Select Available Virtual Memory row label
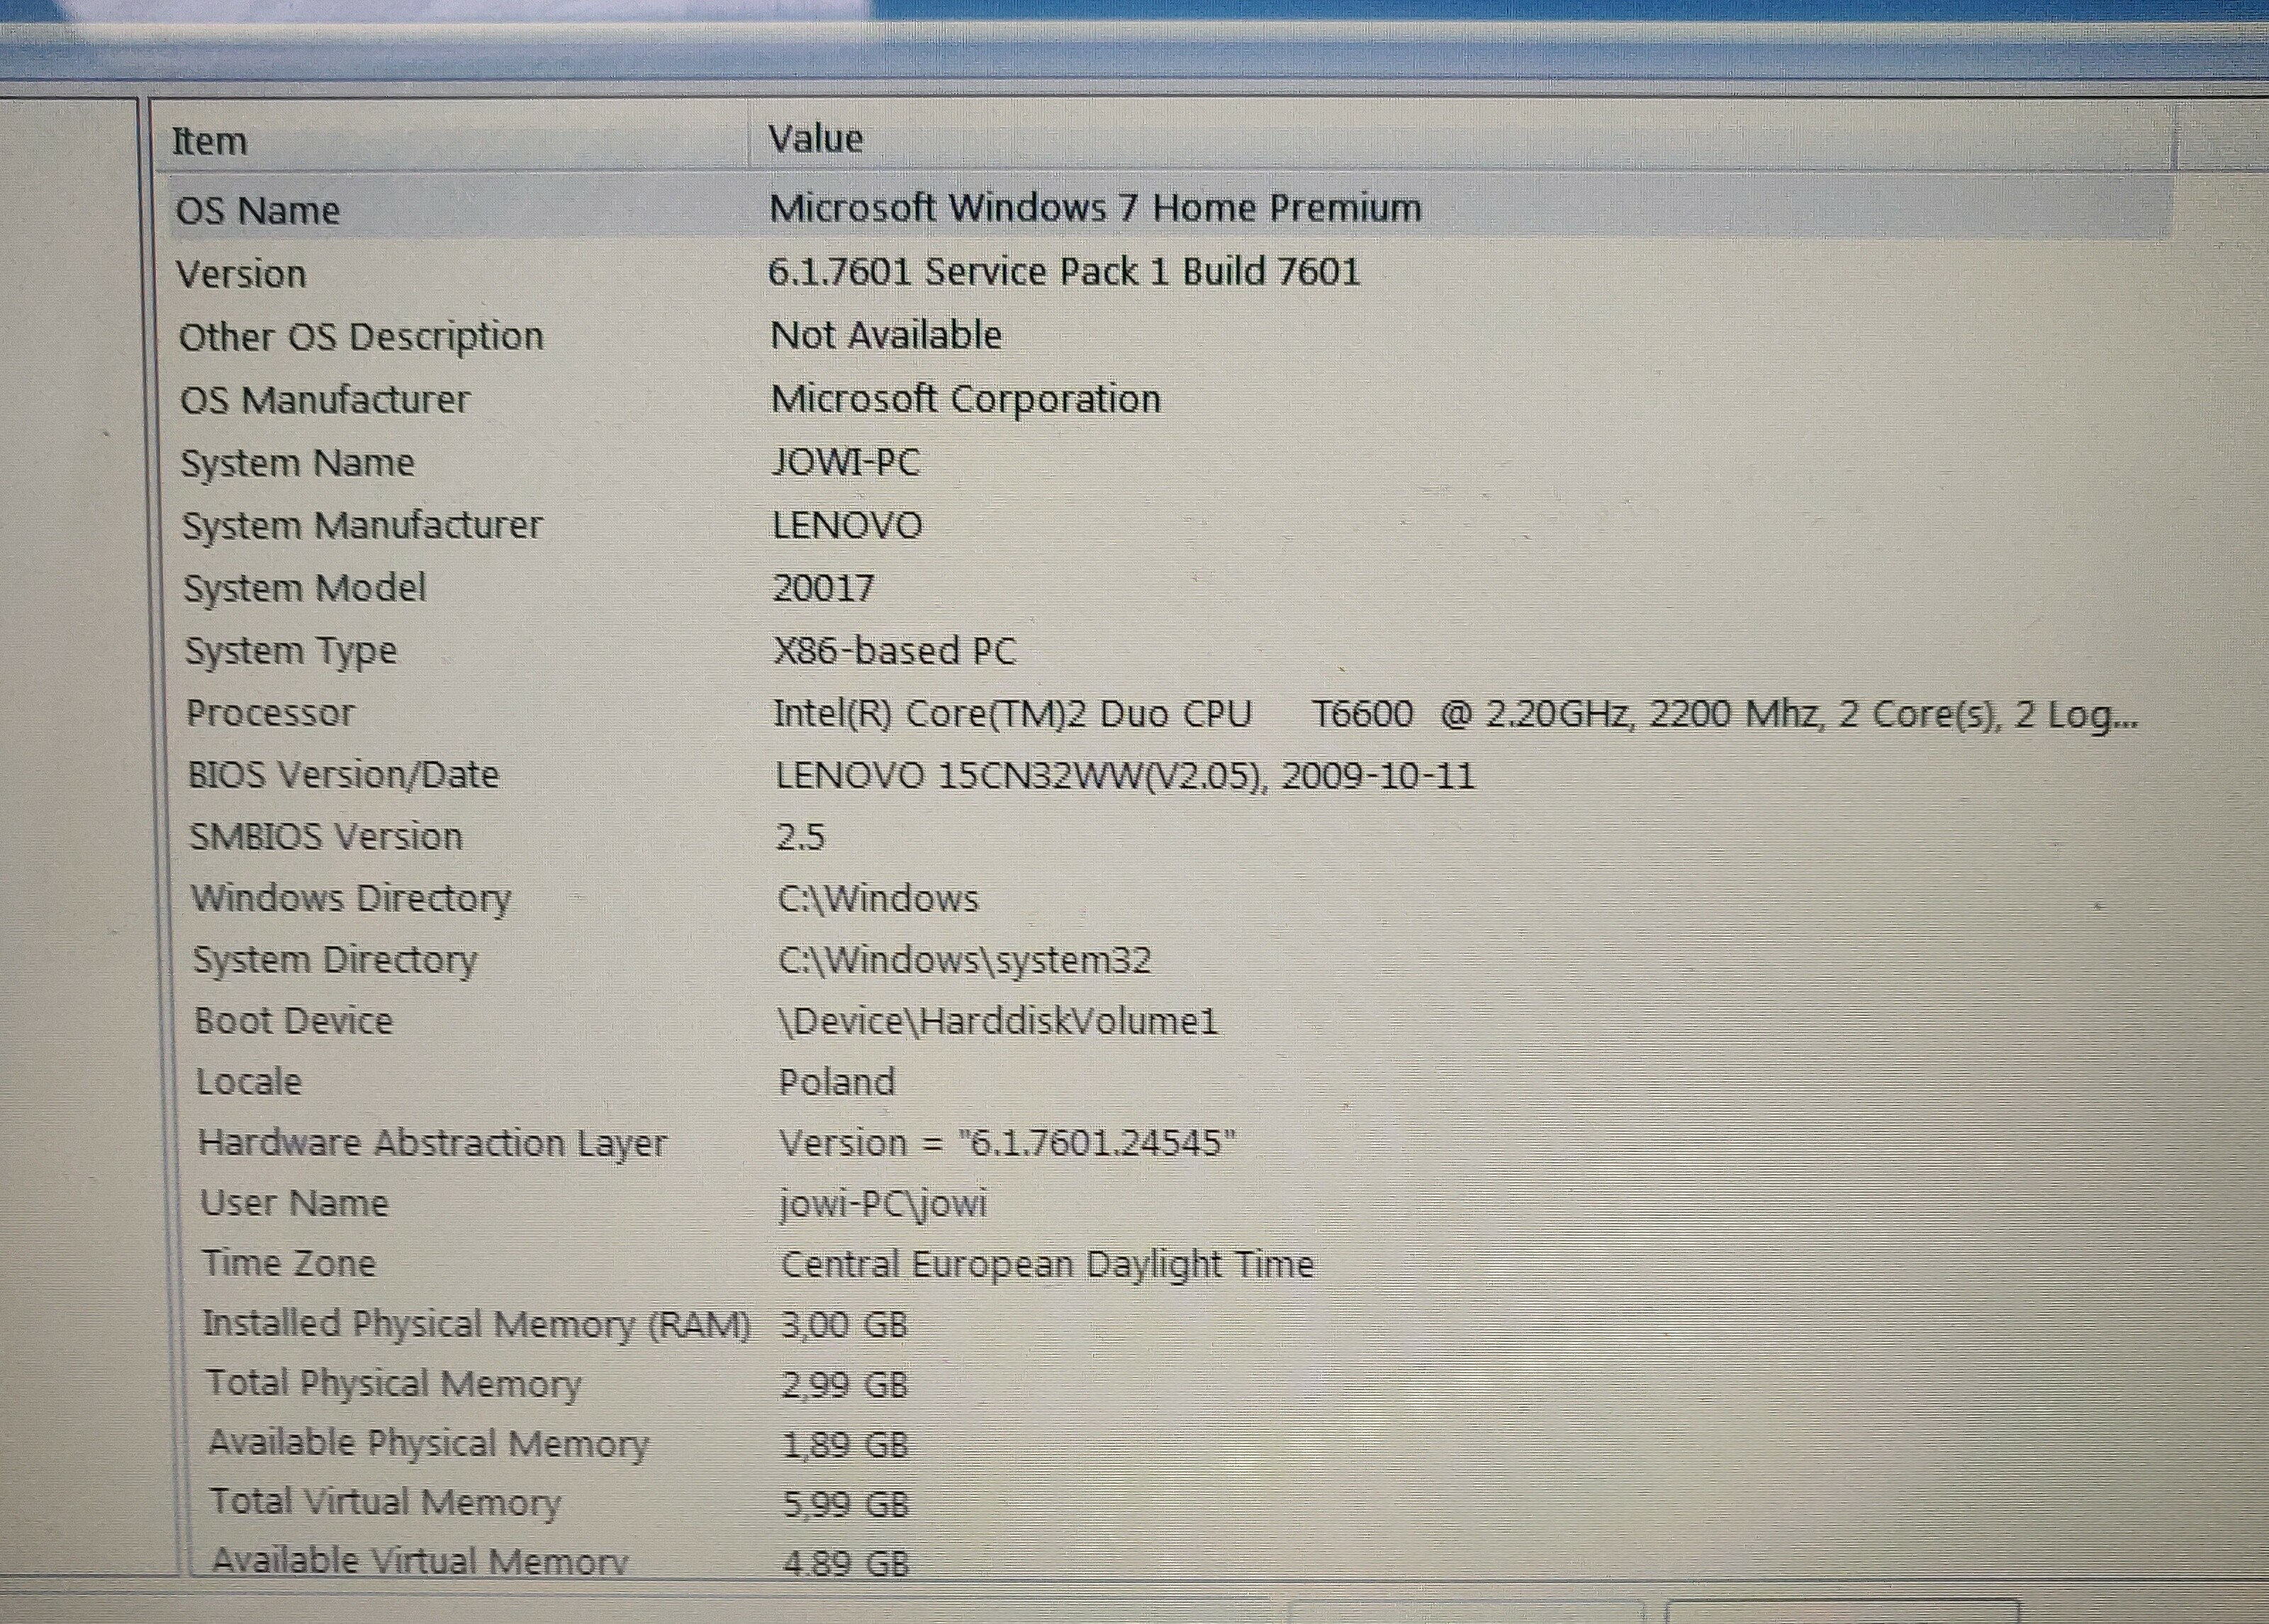This screenshot has width=2269, height=1624. click(419, 1560)
